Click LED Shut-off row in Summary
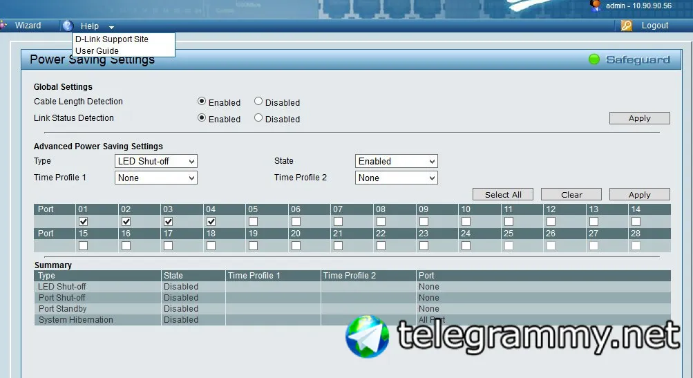The height and width of the screenshot is (378, 693). tap(352, 287)
